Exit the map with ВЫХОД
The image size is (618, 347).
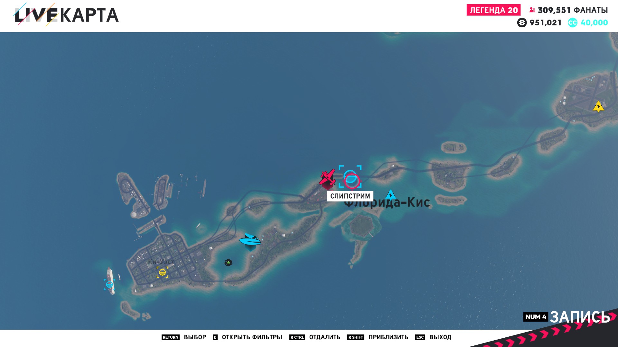[440, 337]
